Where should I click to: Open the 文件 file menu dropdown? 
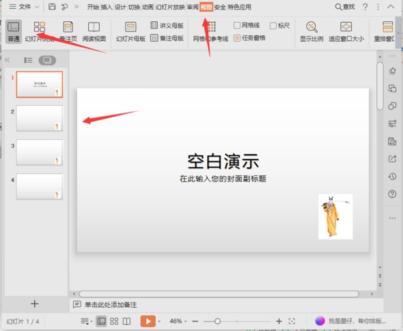[x=24, y=7]
